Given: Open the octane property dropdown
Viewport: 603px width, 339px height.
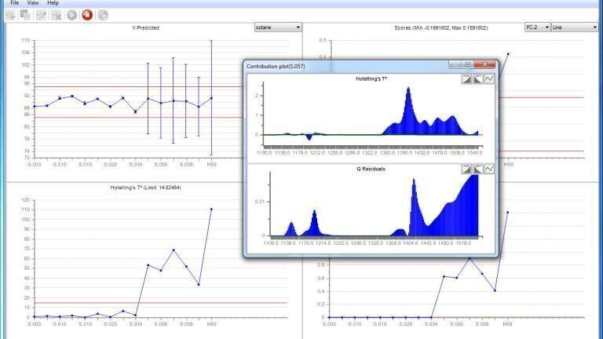Looking at the screenshot, I should click(278, 27).
